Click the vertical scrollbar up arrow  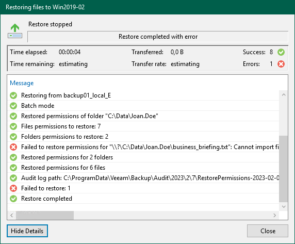tap(284, 95)
